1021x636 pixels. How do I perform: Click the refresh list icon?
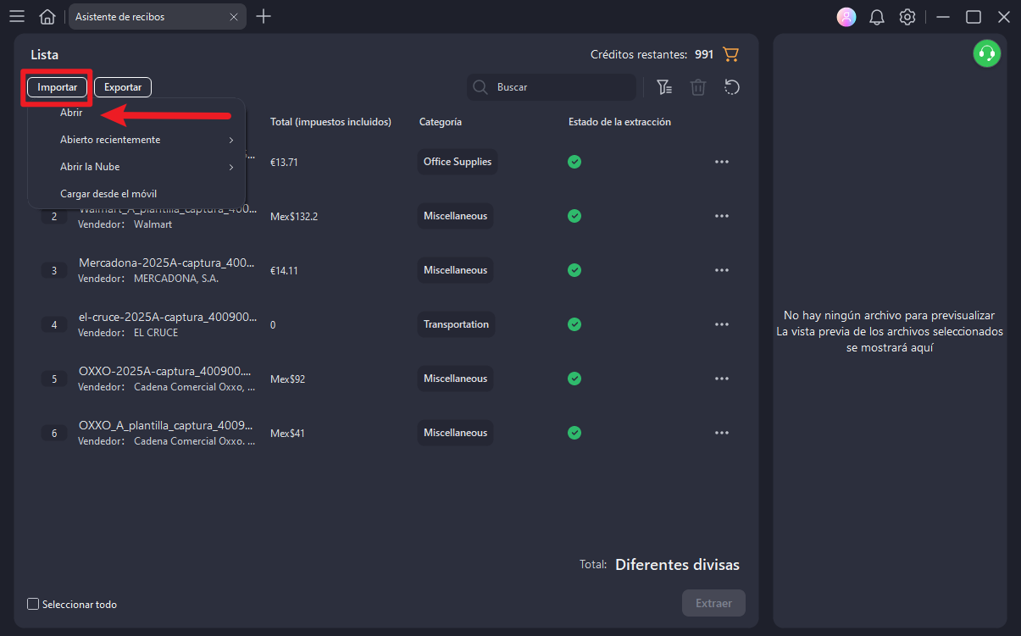pyautogui.click(x=732, y=87)
